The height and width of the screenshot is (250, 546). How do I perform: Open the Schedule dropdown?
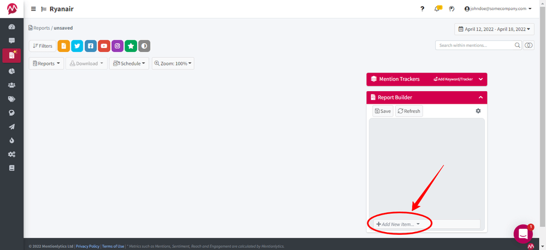pos(129,63)
